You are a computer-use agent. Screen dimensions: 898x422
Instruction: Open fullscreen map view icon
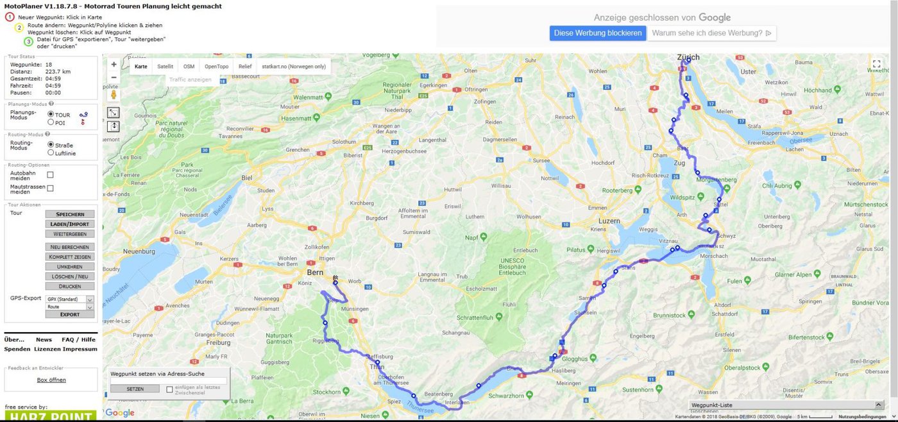click(877, 64)
